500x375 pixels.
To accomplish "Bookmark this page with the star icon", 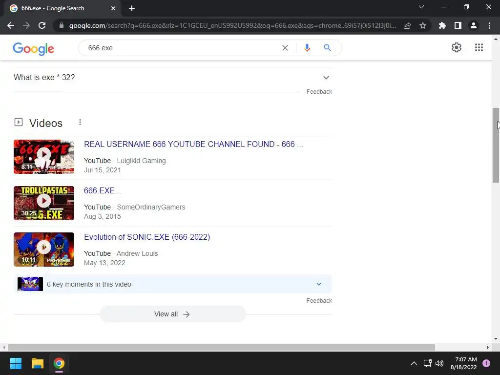I will point(423,25).
